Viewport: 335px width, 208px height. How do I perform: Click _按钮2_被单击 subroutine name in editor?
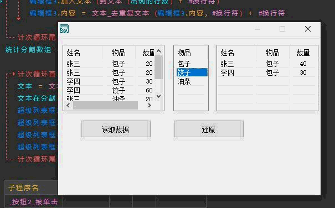click(33, 202)
